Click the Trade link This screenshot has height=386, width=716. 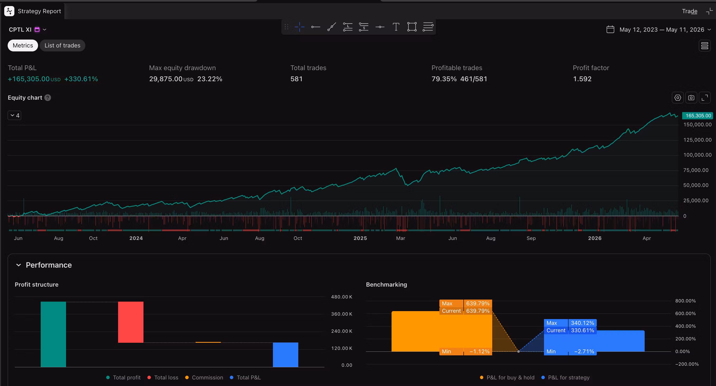click(690, 11)
